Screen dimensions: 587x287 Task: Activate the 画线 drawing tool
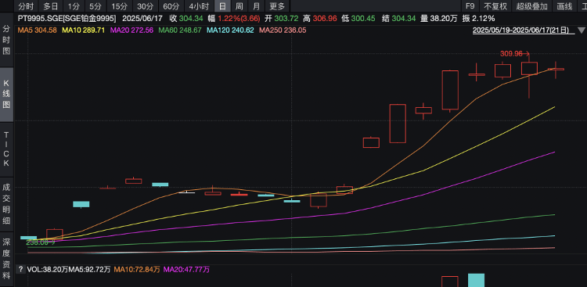point(564,6)
